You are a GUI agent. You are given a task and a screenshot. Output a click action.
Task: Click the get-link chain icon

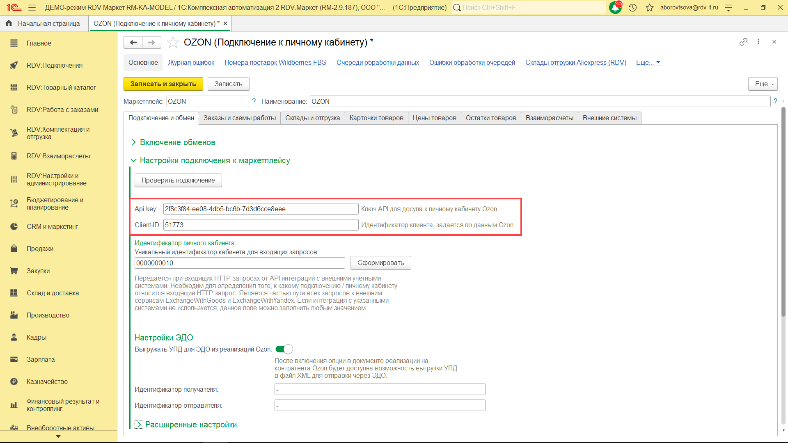[x=743, y=42]
